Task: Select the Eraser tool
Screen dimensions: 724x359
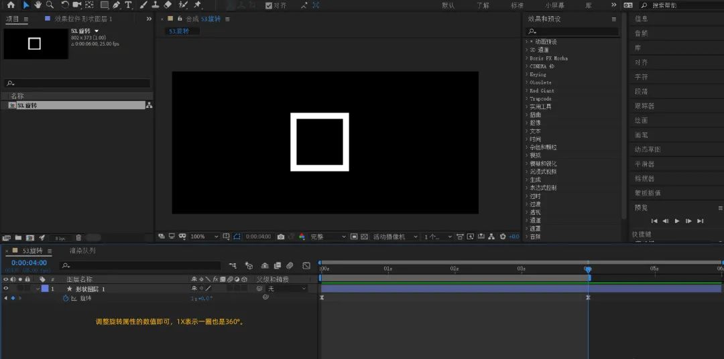Action: pos(168,5)
